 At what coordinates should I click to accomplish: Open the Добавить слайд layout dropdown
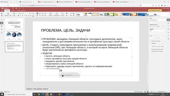[x=8, y=16]
